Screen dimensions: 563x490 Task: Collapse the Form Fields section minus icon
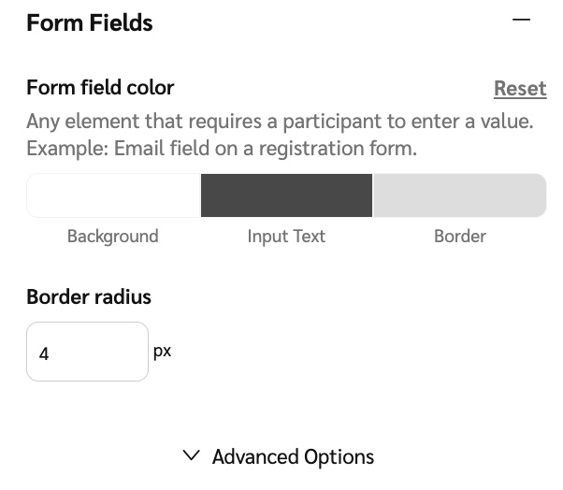coord(522,20)
